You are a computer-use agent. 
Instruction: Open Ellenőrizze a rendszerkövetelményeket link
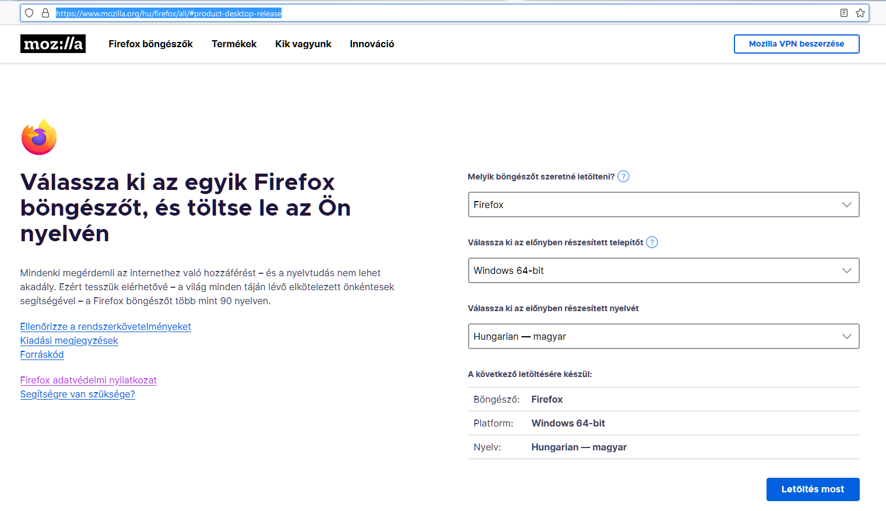[106, 326]
